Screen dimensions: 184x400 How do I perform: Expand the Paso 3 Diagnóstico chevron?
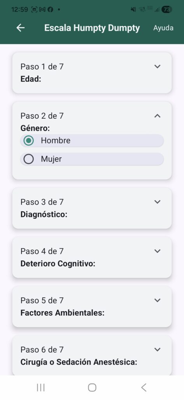[x=158, y=202]
